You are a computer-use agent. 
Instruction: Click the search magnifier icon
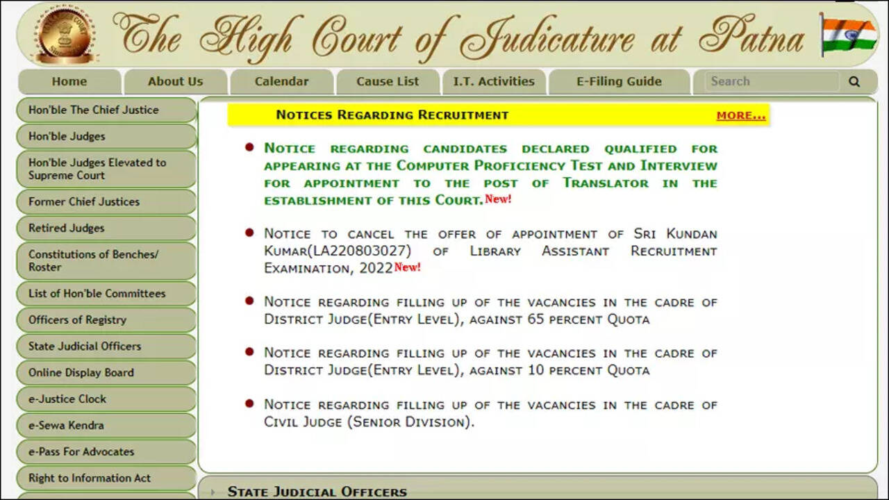click(854, 82)
